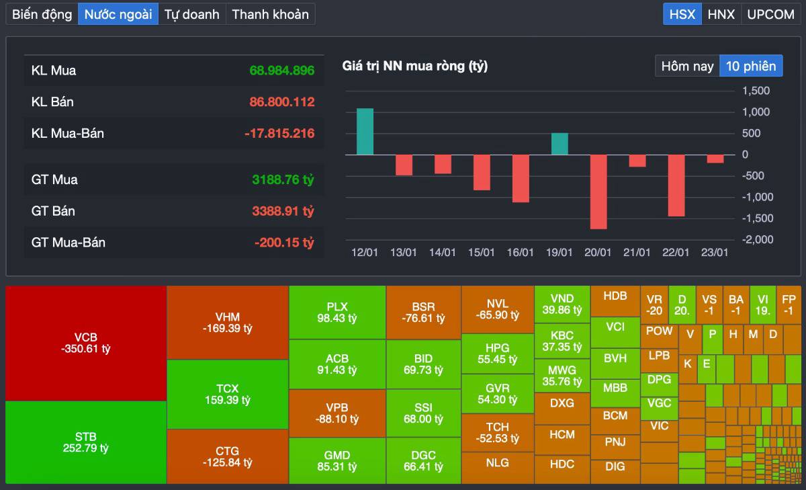Click the POW heatmap tile
The height and width of the screenshot is (490, 806).
[x=659, y=335]
